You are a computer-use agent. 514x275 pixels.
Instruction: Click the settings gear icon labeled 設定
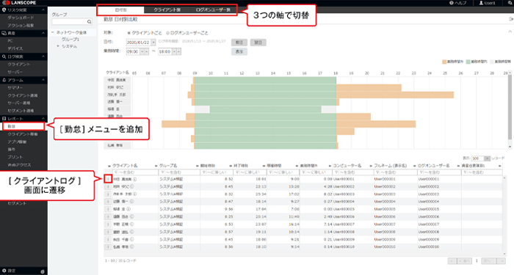4,271
